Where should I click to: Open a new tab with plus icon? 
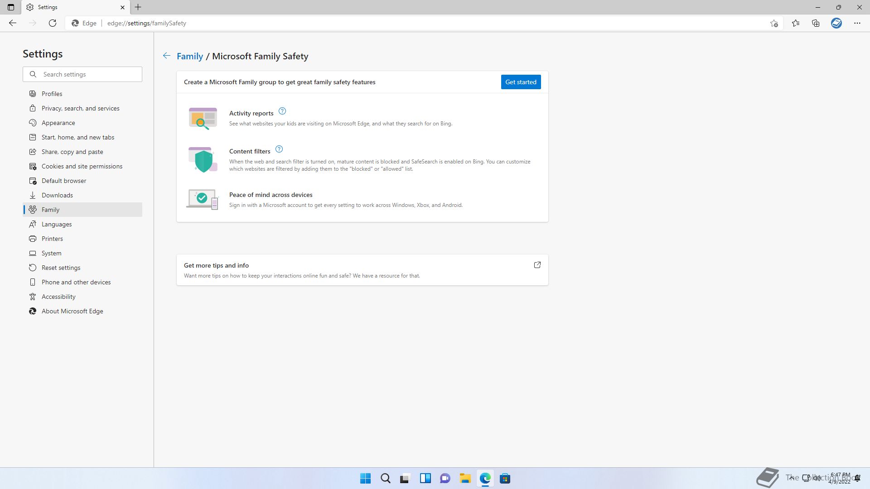point(138,7)
